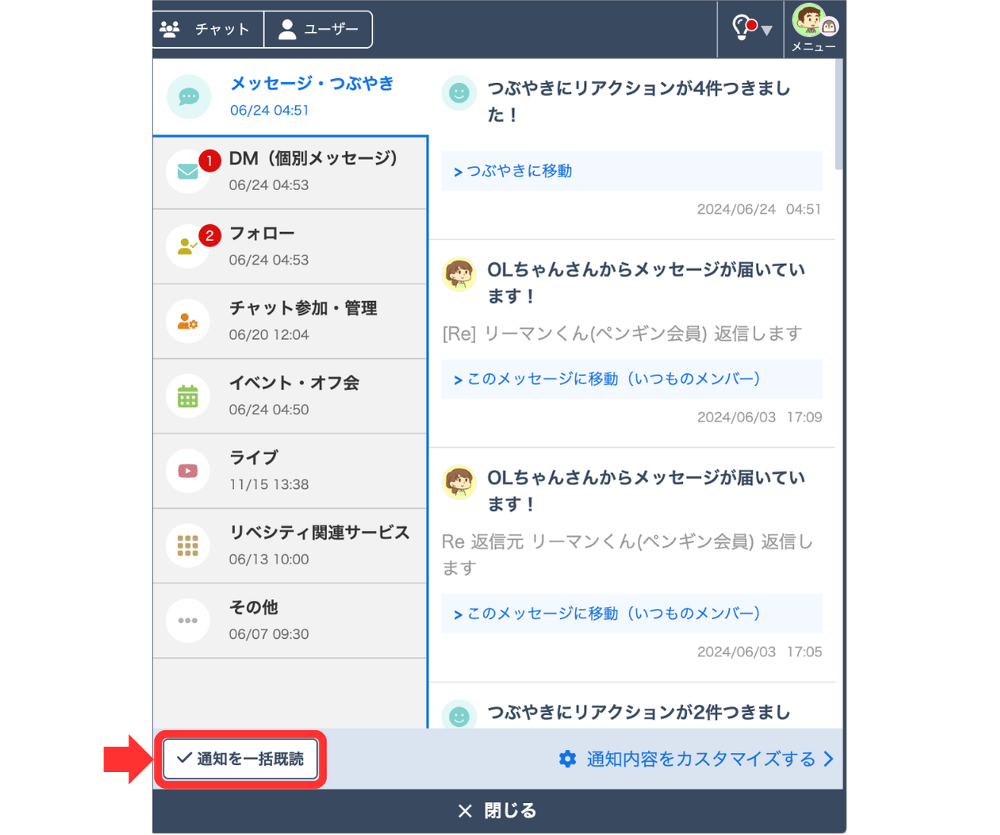This screenshot has width=1000, height=835.
Task: Select the その他 three-dots icon
Action: 188,621
